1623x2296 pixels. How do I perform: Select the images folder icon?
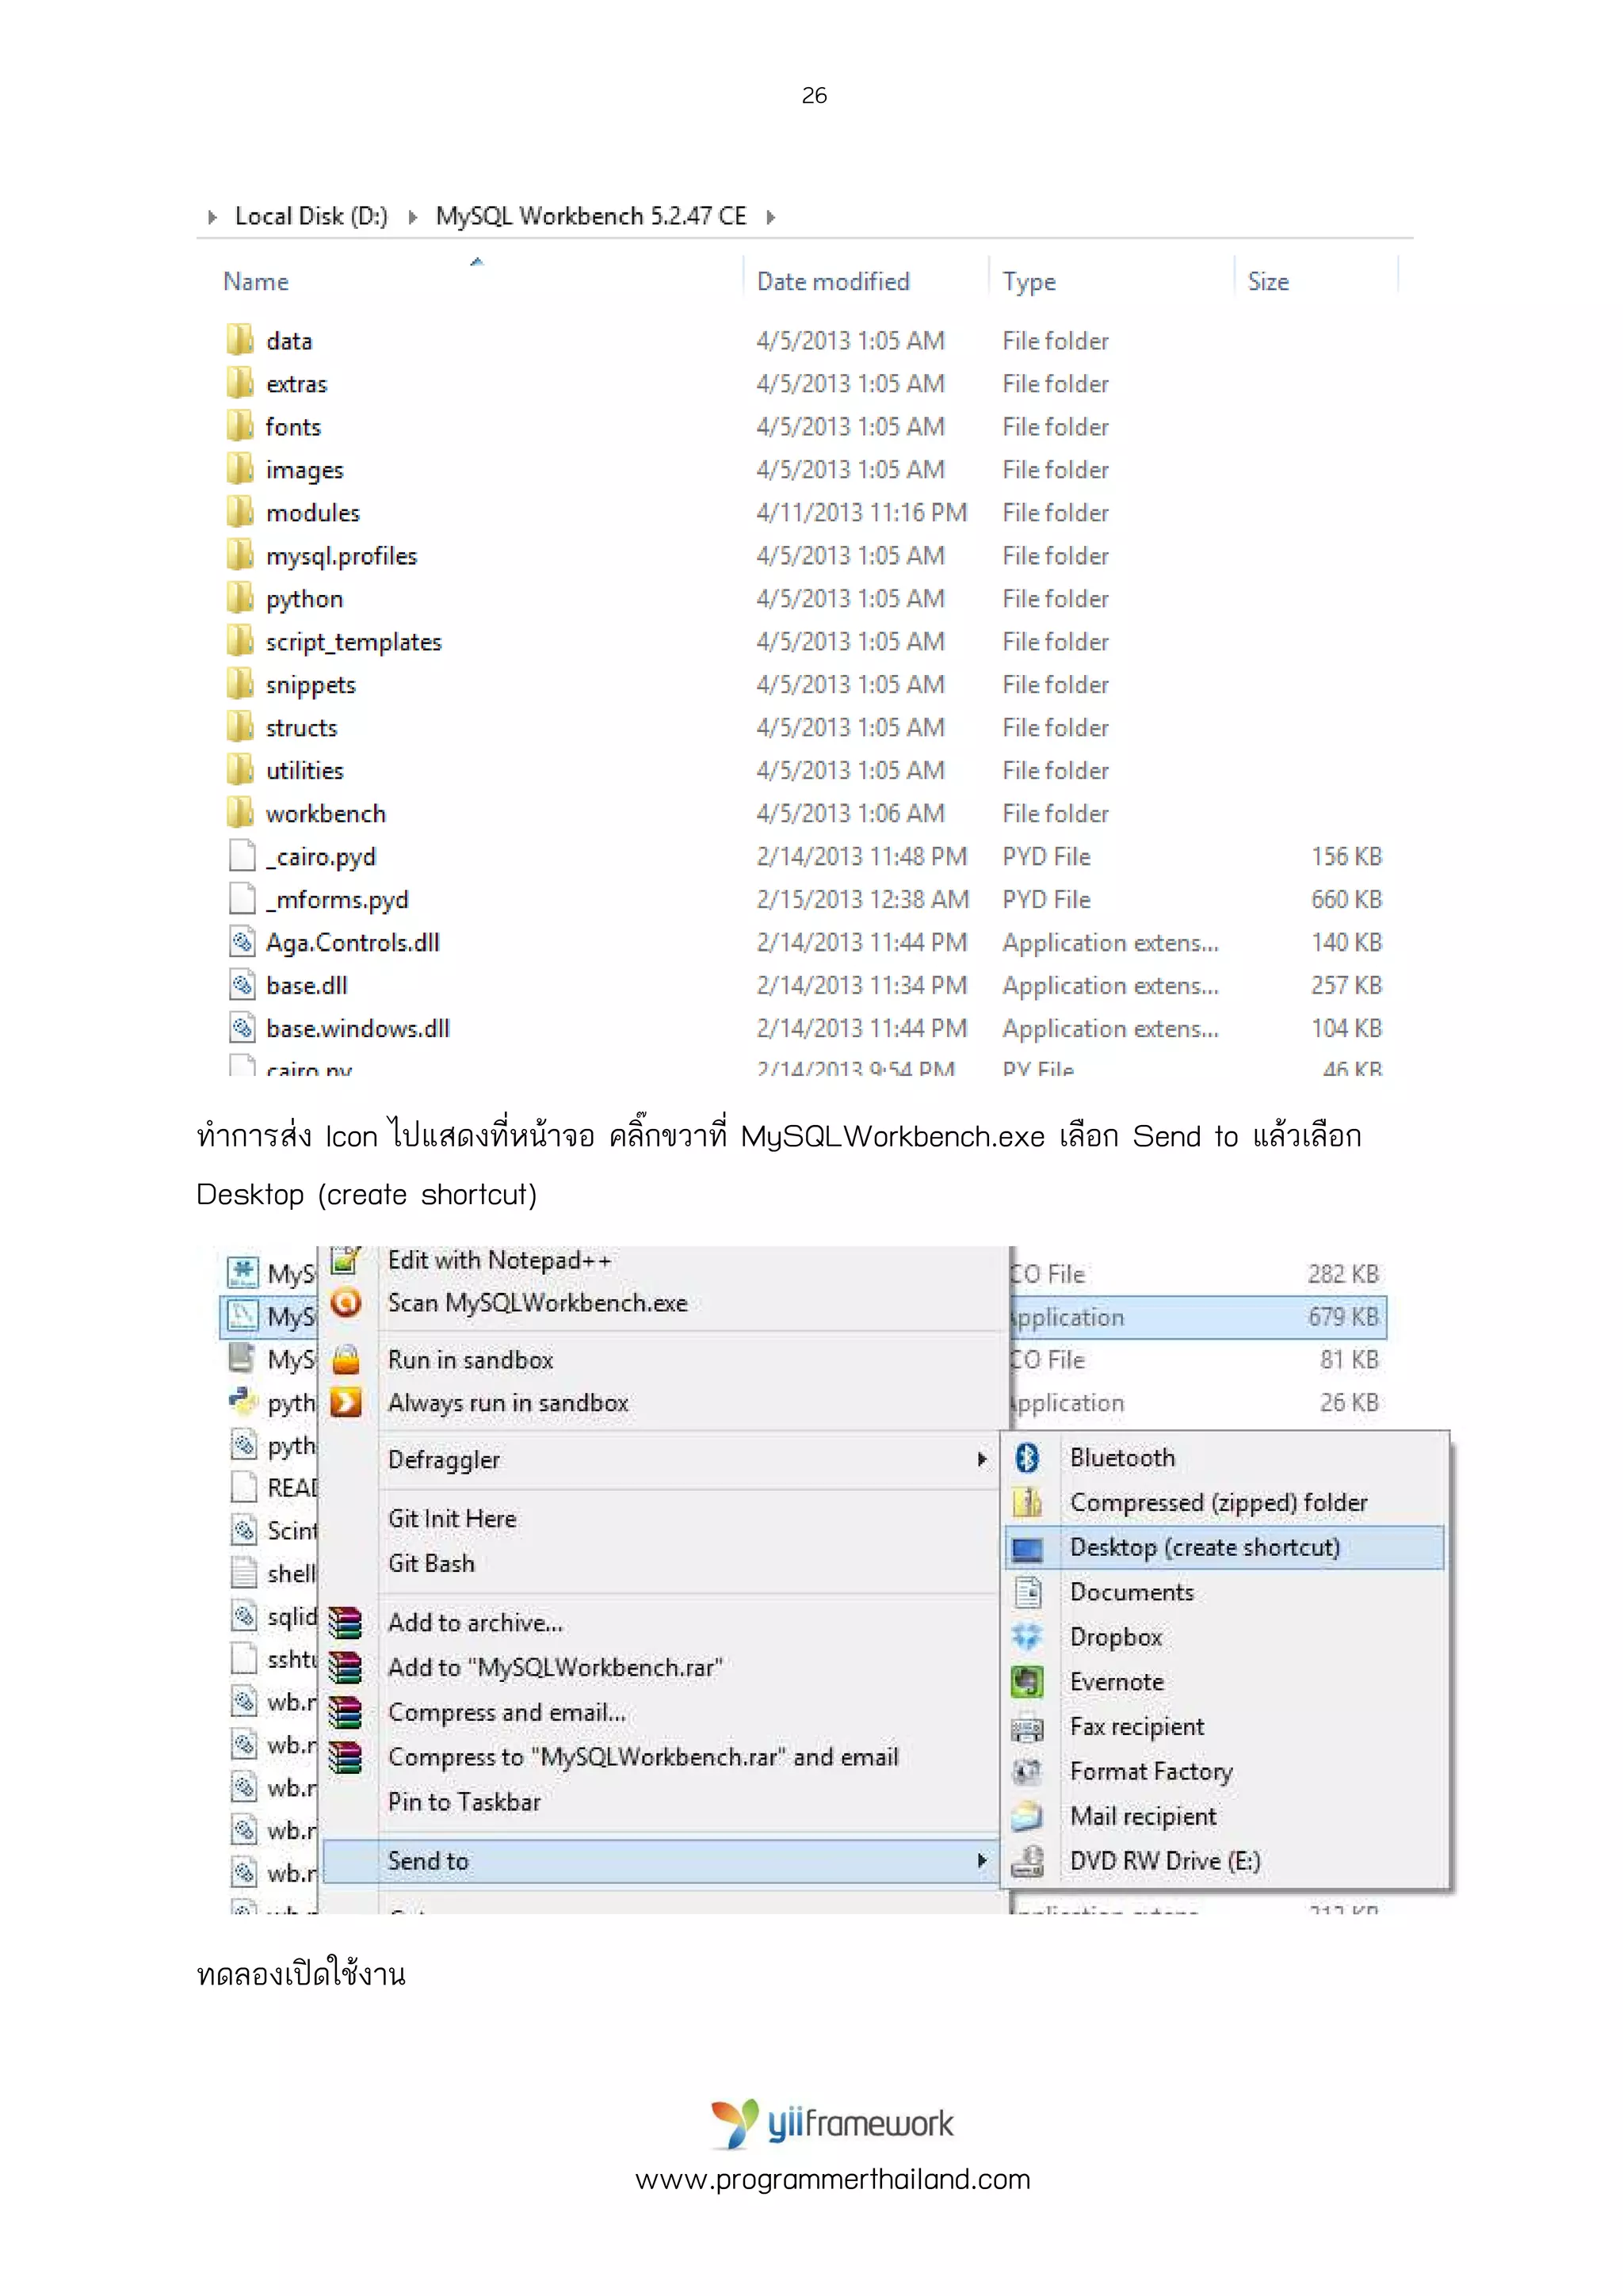pos(240,469)
